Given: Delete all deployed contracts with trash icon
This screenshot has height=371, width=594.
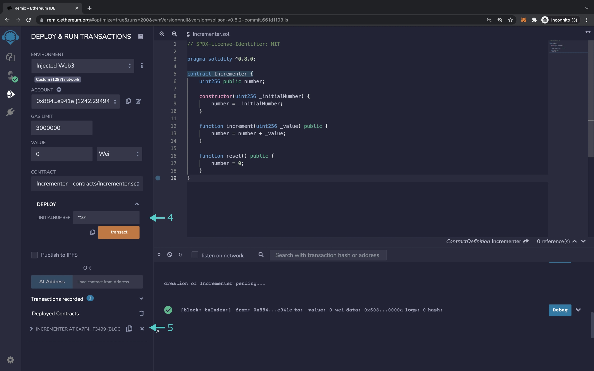Looking at the screenshot, I should pos(141,313).
